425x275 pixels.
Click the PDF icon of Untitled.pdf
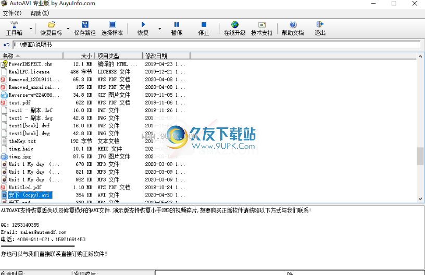4,187
